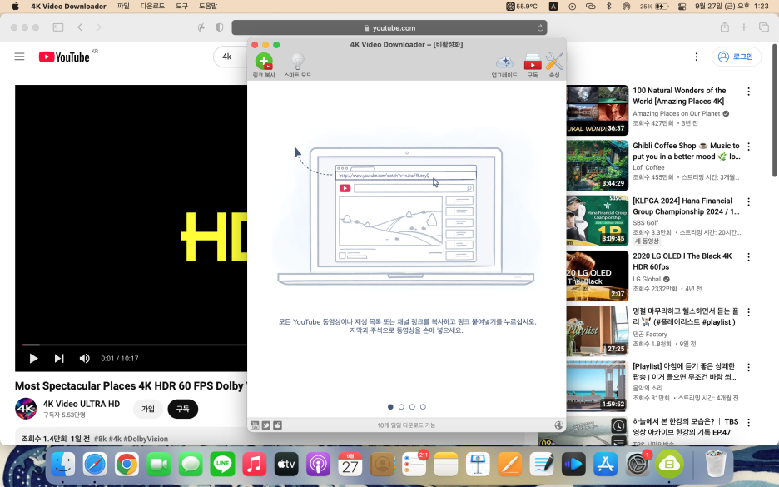The image size is (779, 487).
Task: Open the 도구 menu in menu bar
Action: [181, 6]
